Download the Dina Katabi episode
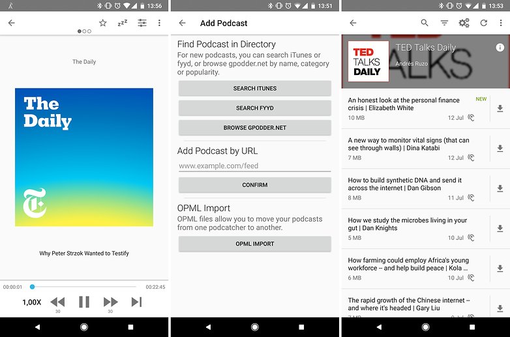Viewport: 510px width, 337px height. pyautogui.click(x=500, y=149)
